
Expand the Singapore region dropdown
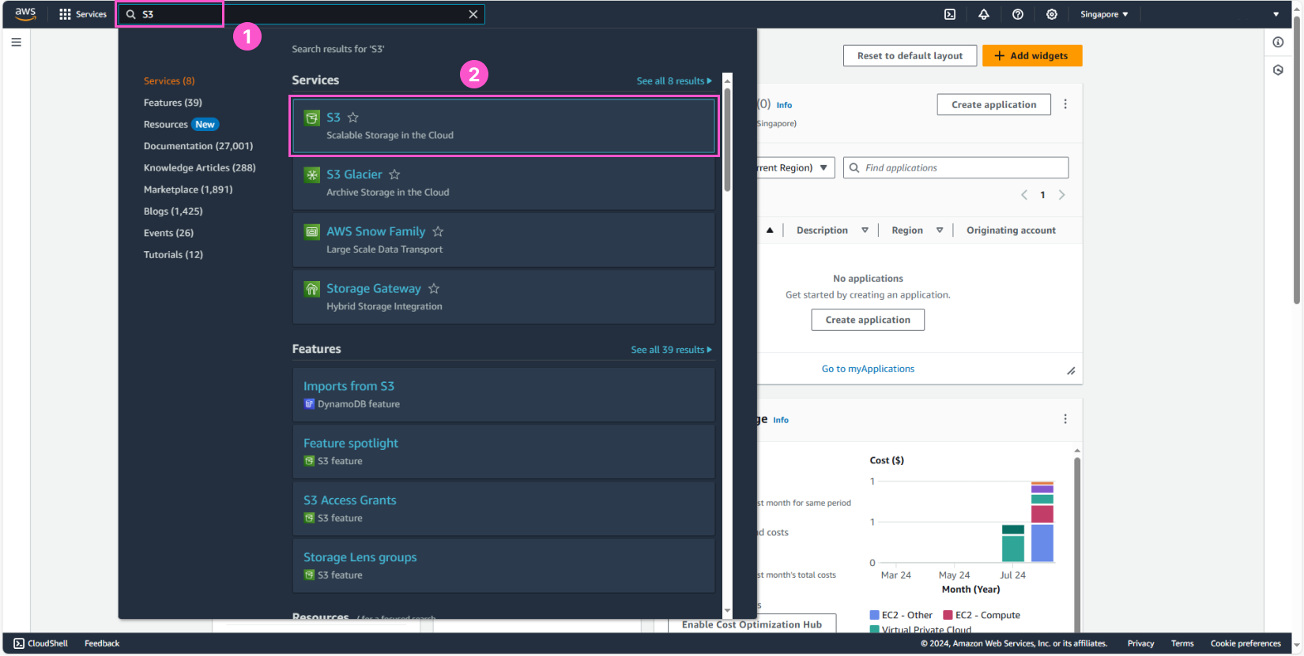[1104, 14]
